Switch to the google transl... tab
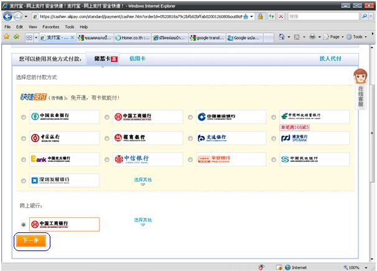The height and width of the screenshot is (271, 377). (x=207, y=38)
